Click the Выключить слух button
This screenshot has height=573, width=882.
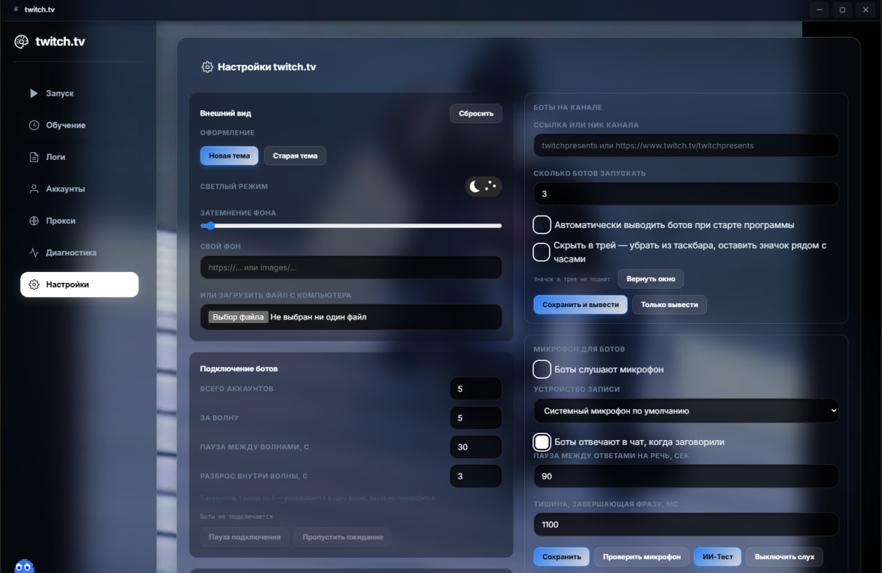click(784, 556)
